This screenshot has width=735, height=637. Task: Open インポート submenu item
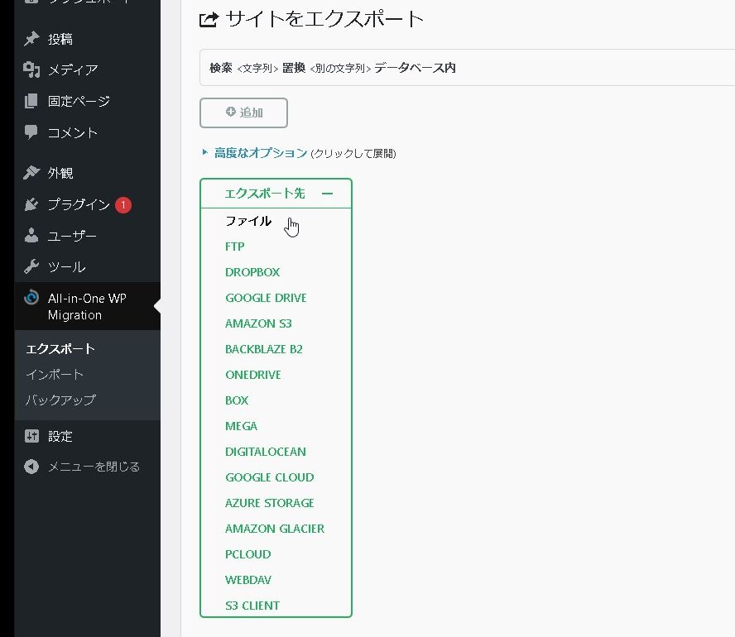54,374
